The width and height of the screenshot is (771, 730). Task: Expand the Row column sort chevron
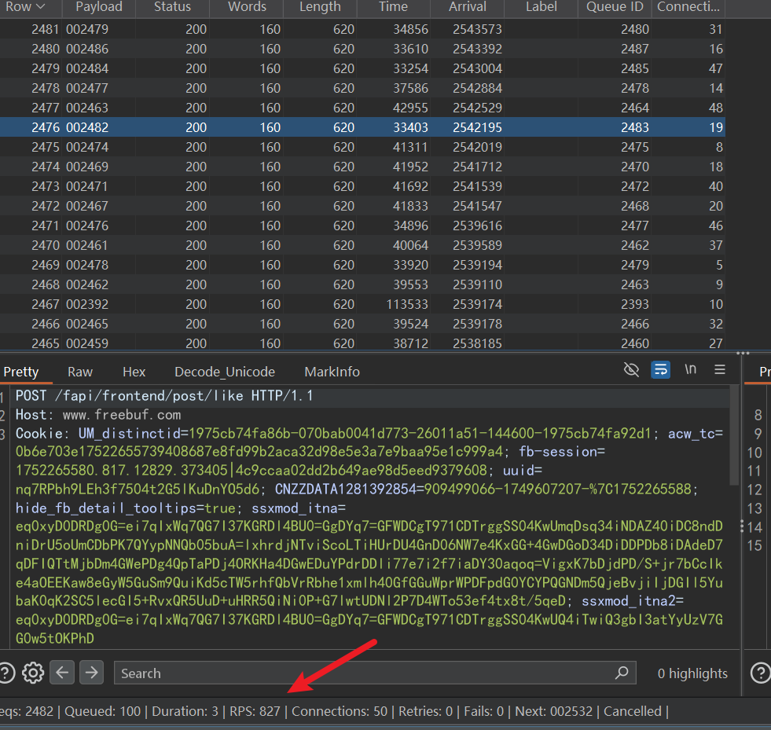pyautogui.click(x=40, y=7)
